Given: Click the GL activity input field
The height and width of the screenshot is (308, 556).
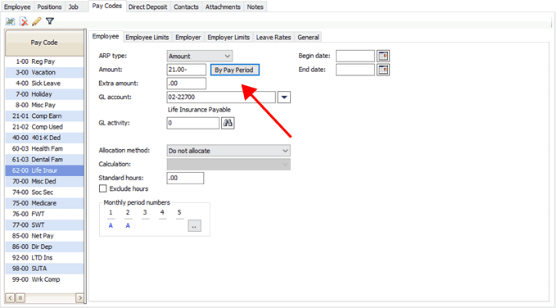Looking at the screenshot, I should [x=193, y=123].
